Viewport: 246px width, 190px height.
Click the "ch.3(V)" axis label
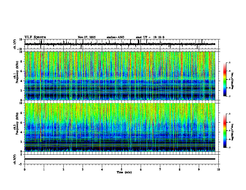tap(15, 160)
